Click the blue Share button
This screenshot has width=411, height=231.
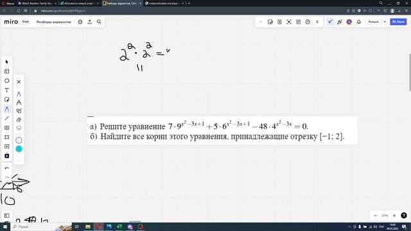[398, 22]
